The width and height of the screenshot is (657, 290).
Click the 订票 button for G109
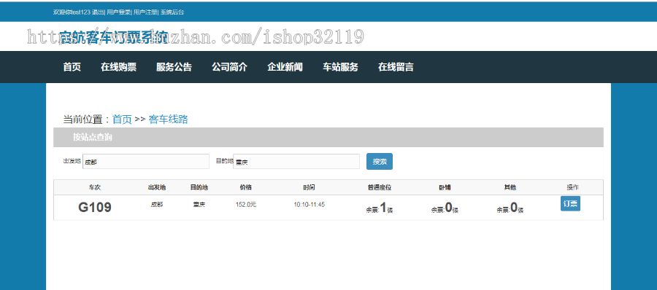[570, 204]
